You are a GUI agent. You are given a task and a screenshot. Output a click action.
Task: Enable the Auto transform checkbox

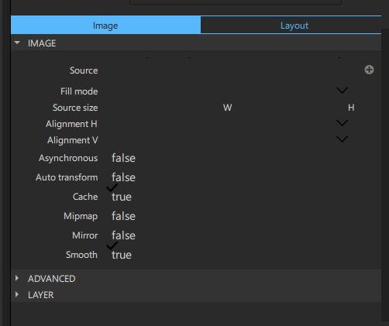[x=123, y=177]
